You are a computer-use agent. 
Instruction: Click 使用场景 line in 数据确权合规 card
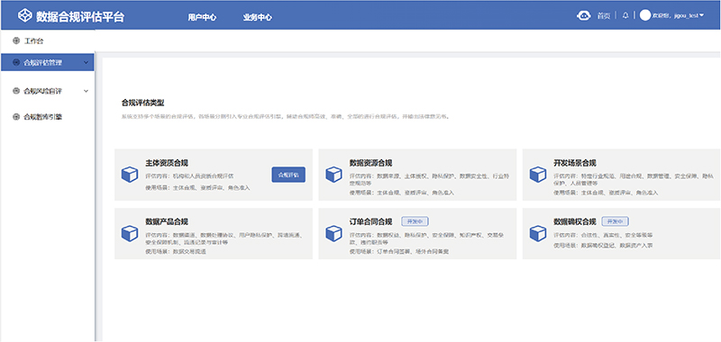click(x=603, y=246)
